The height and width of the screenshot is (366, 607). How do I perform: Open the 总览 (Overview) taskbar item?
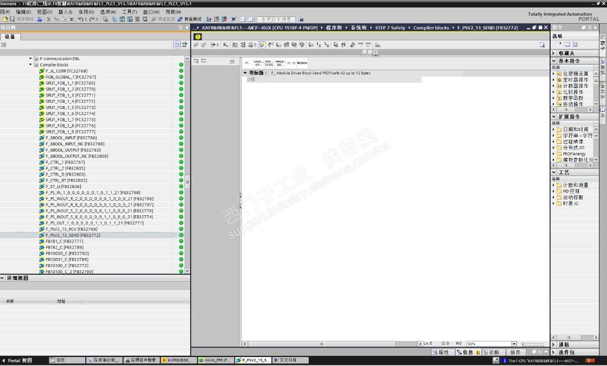(68, 360)
